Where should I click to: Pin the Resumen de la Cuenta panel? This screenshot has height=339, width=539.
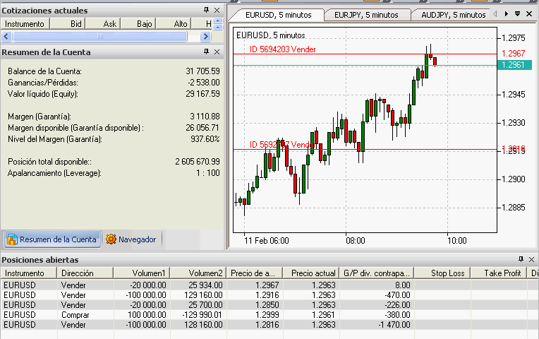206,52
